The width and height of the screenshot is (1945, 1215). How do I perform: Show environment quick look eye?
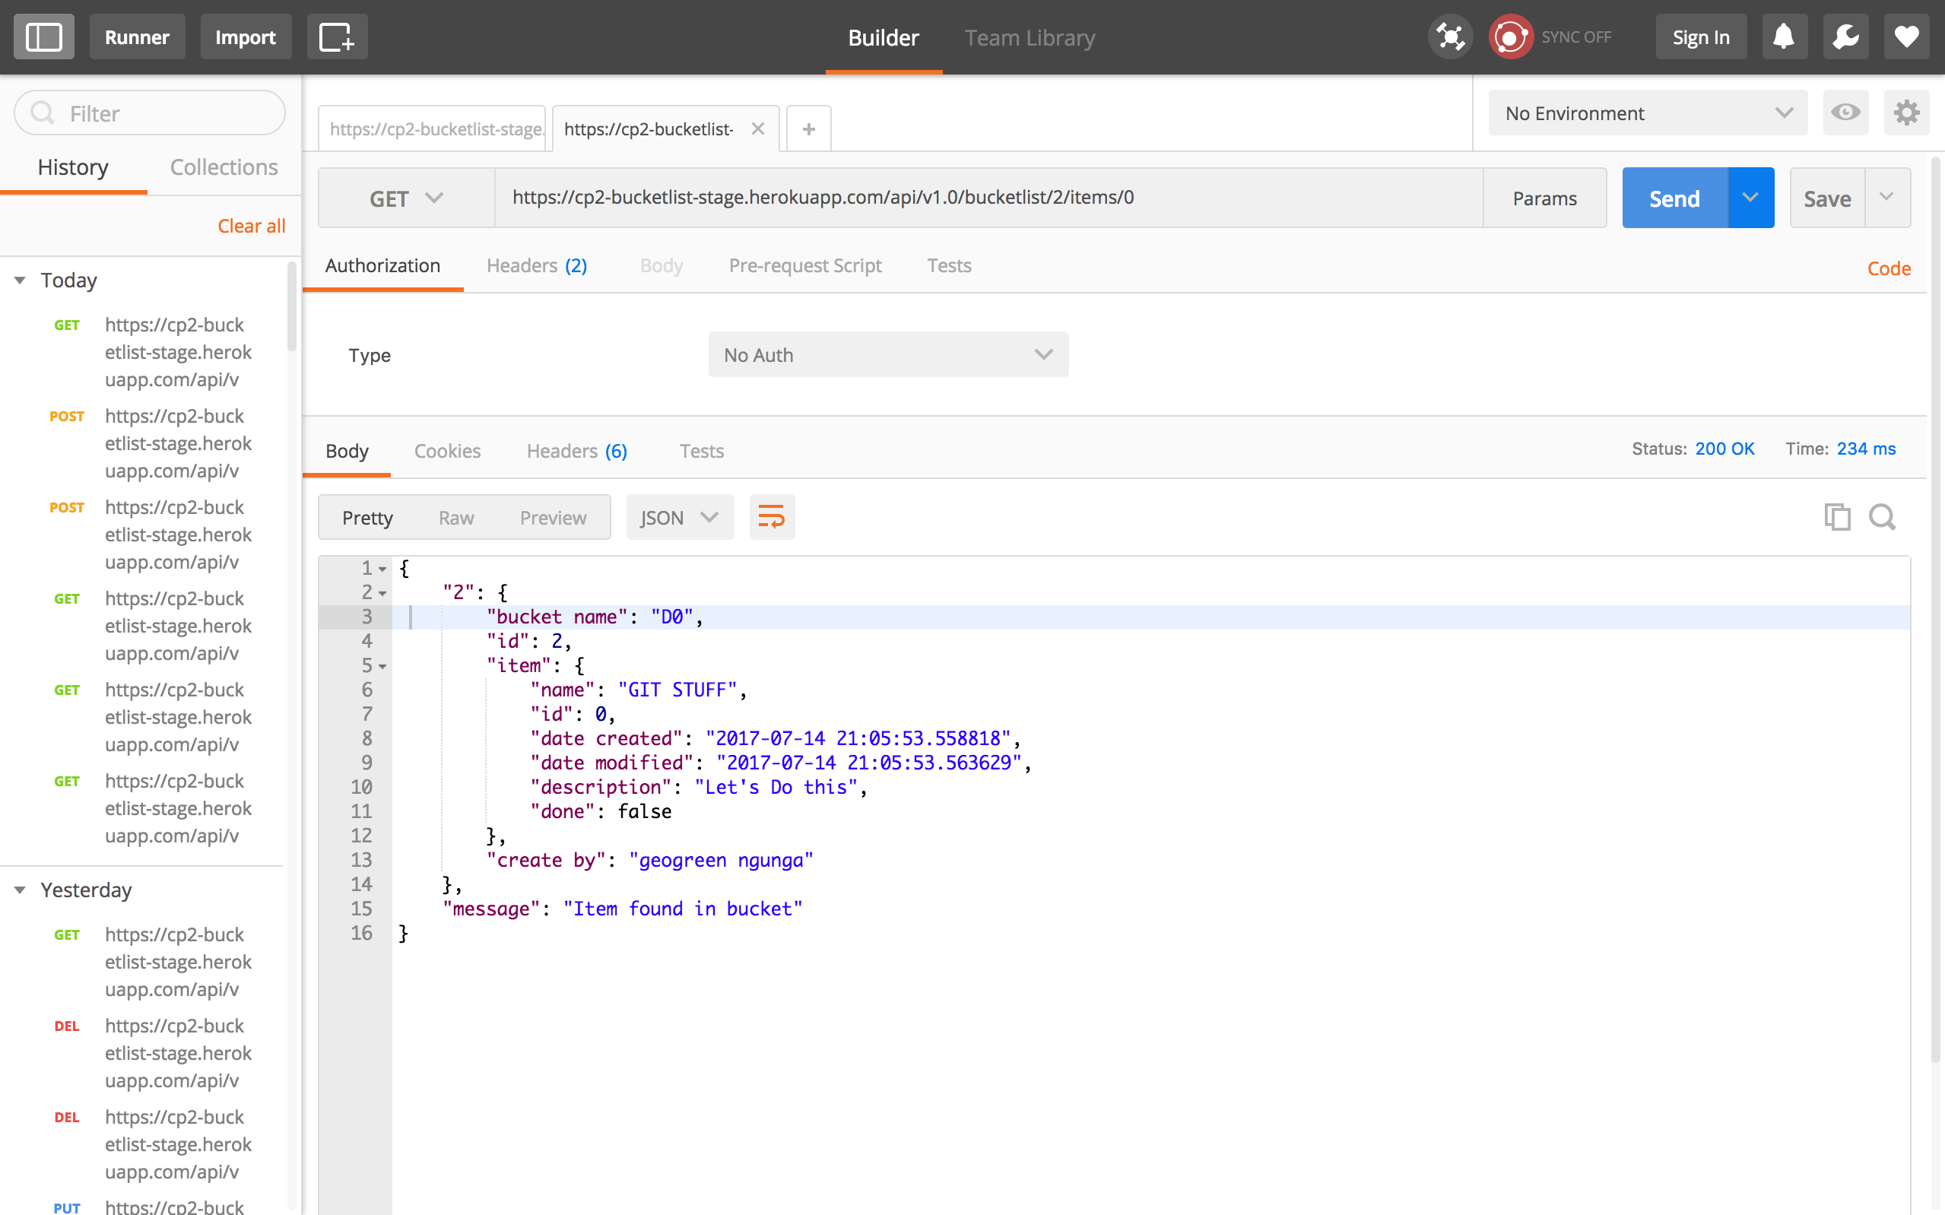click(1845, 113)
